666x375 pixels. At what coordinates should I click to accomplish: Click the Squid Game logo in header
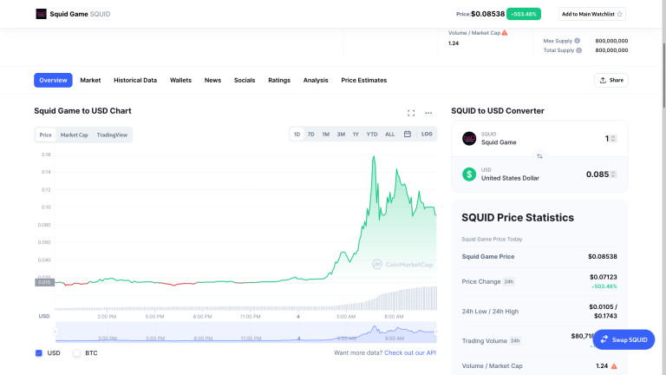[x=41, y=14]
